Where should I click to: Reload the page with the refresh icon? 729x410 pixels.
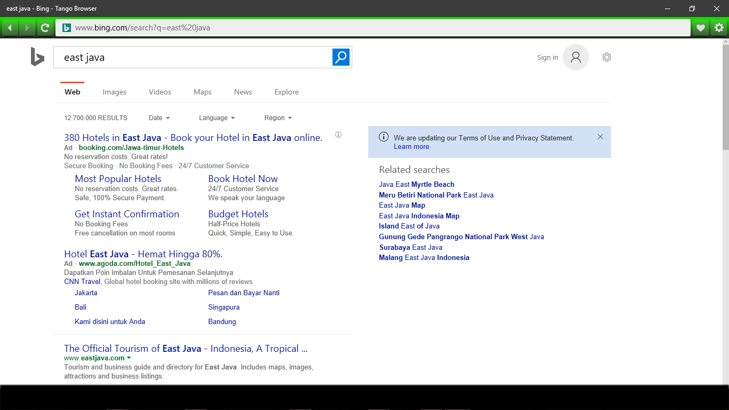[x=45, y=28]
